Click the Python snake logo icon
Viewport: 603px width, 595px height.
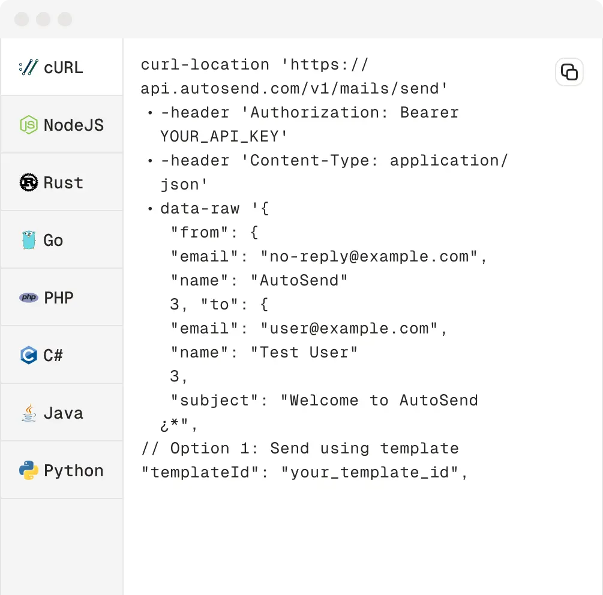[x=29, y=470]
